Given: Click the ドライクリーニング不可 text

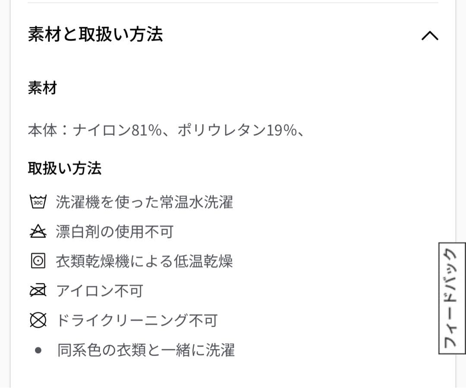Looking at the screenshot, I should click(x=137, y=321).
